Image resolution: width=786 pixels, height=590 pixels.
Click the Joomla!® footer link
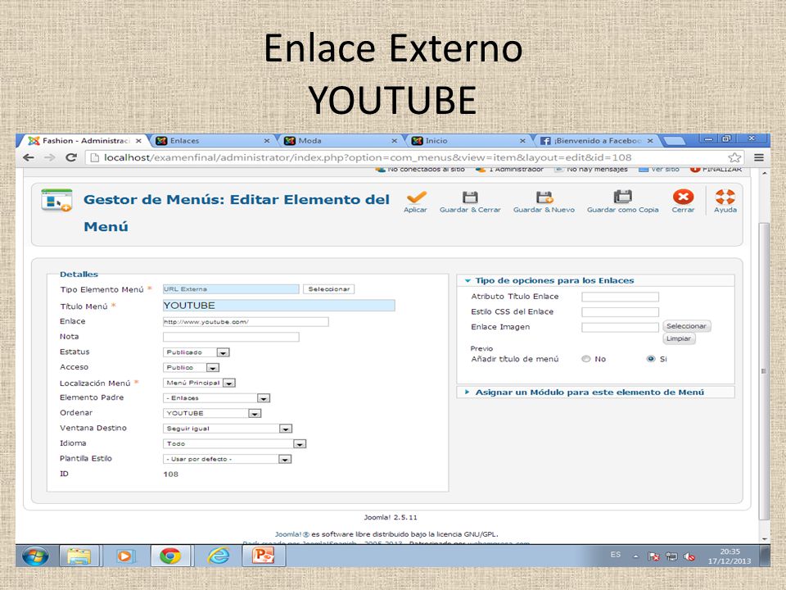click(x=291, y=534)
